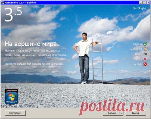Click the AntiVir label text
The height and width of the screenshot is (119, 151).
point(138,64)
